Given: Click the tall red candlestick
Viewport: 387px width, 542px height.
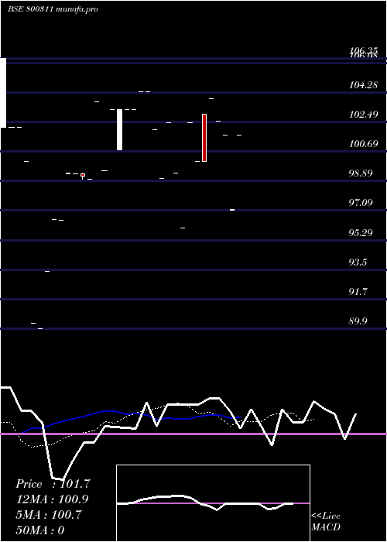Looking at the screenshot, I should coord(204,138).
